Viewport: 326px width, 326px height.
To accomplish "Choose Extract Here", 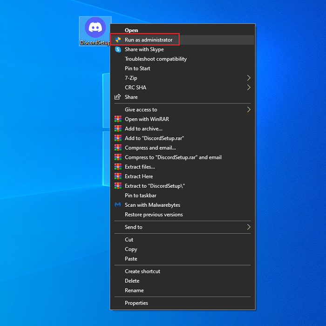I will (x=183, y=177).
